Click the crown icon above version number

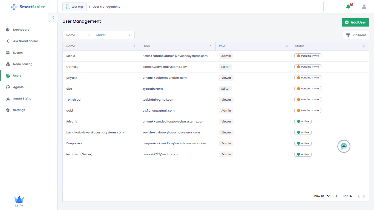[19, 199]
